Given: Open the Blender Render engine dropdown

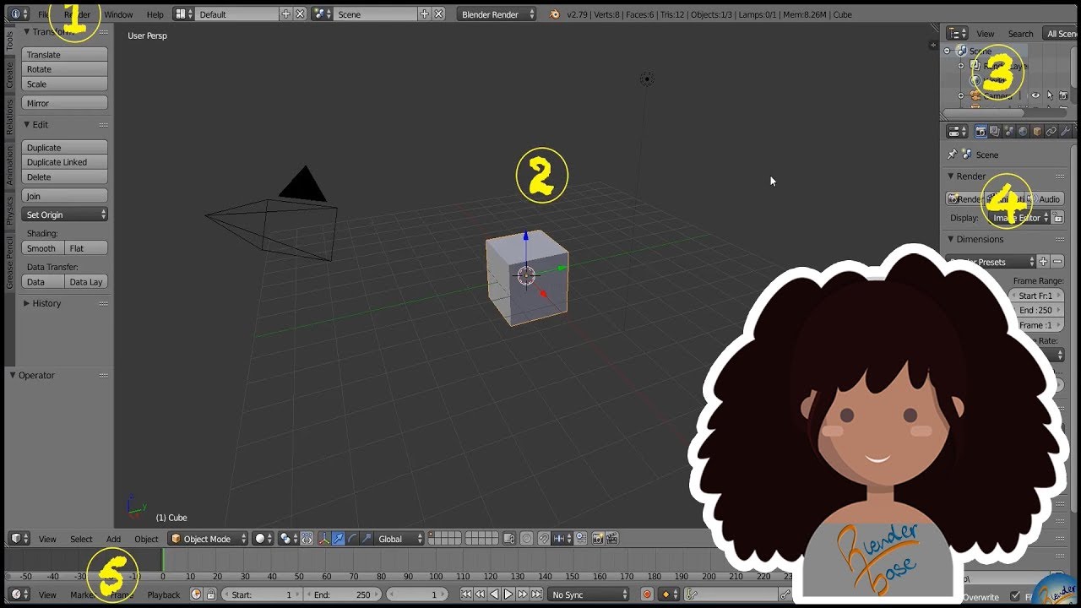Looking at the screenshot, I should pyautogui.click(x=497, y=14).
